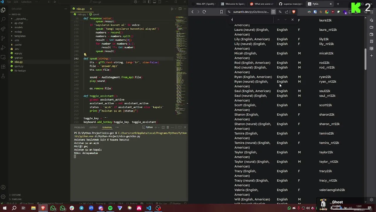Open tts-test.py in the Explorer
This screenshot has width=376, height=212.
tap(20, 71)
